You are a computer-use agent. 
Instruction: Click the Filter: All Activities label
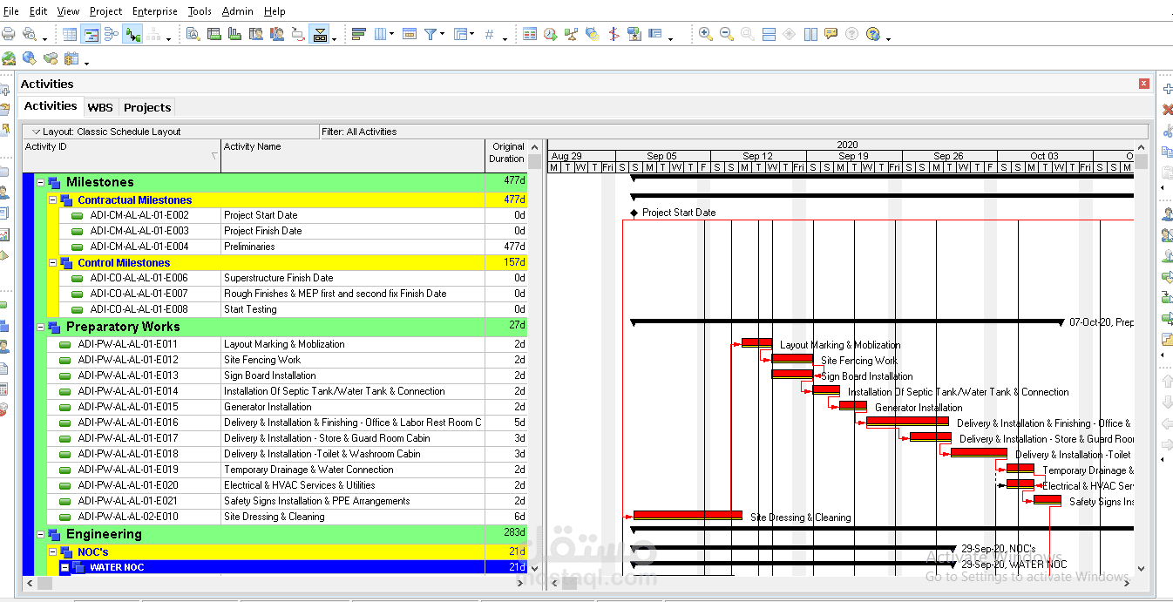tap(359, 132)
